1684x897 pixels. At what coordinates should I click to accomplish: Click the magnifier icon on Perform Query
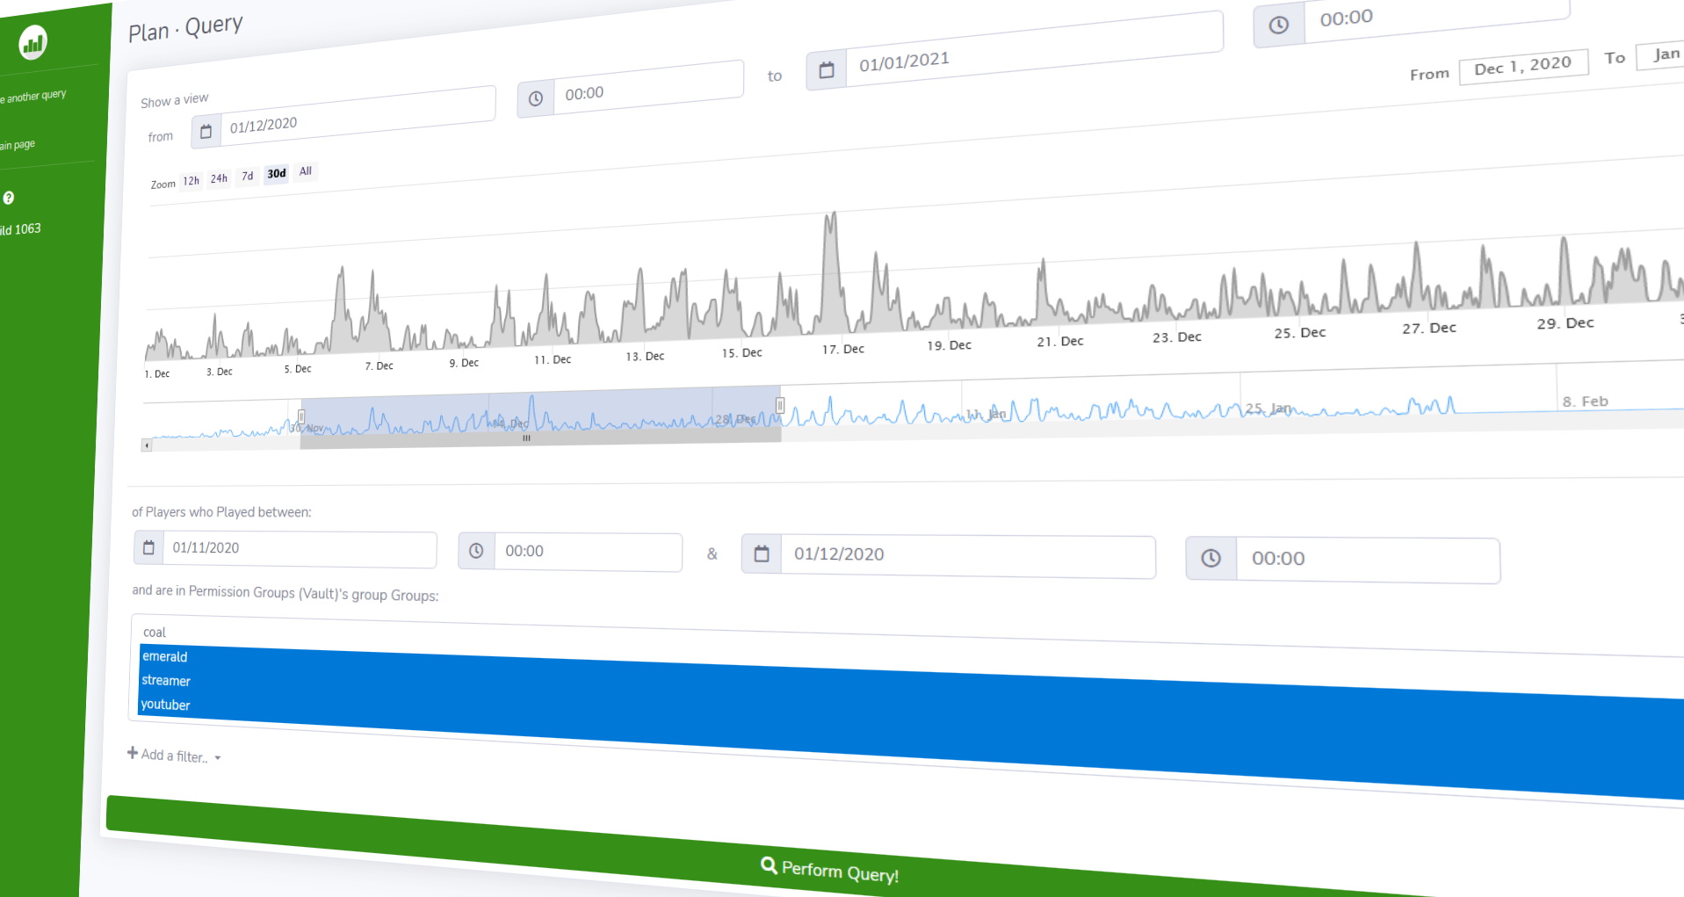pos(769,865)
